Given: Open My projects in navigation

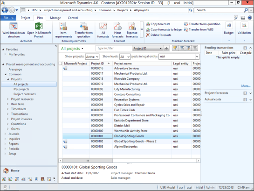Looking at the screenshot, I should click(21, 89).
